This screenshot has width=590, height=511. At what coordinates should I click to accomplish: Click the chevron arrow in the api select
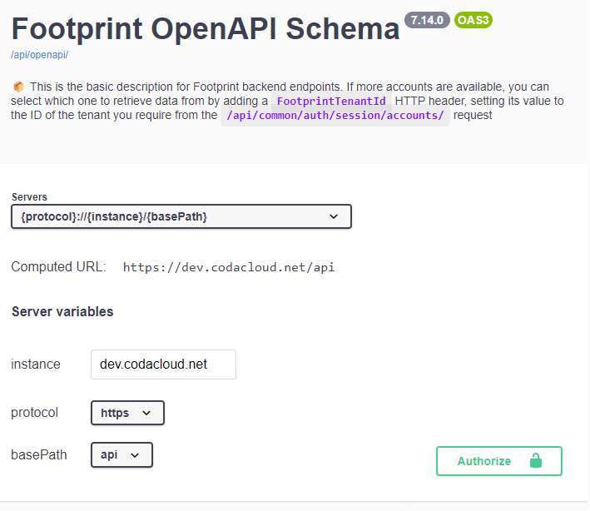tap(135, 455)
